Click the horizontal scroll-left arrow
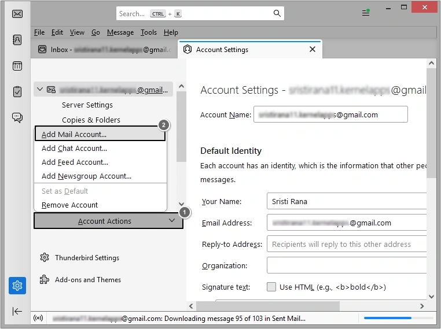 click(x=191, y=306)
